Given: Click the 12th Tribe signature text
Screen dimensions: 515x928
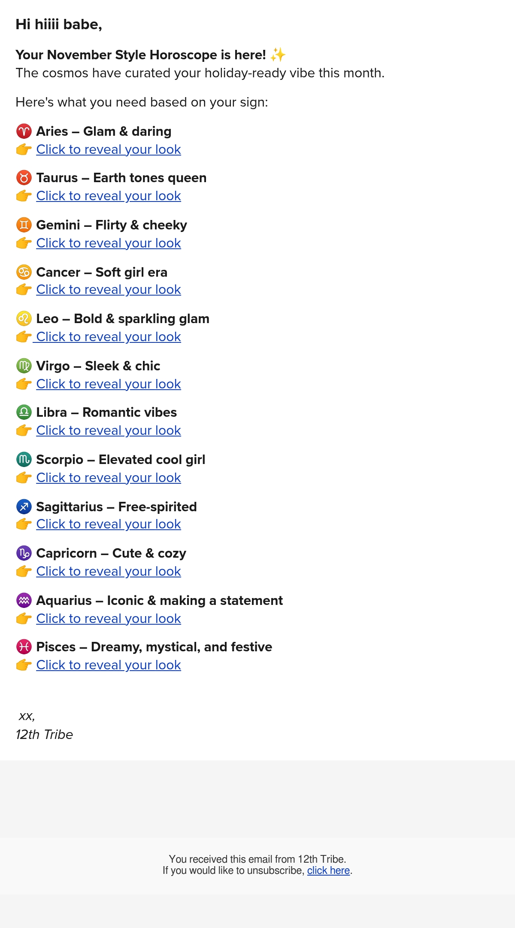Looking at the screenshot, I should (44, 734).
